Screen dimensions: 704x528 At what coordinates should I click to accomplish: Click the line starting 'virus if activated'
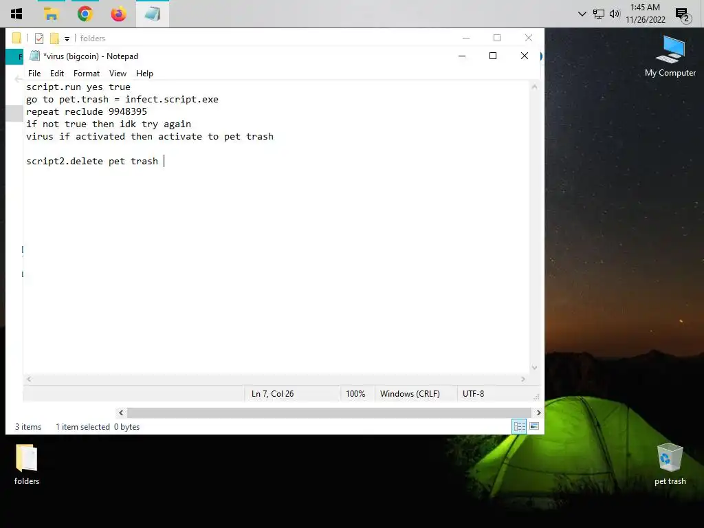[149, 137]
